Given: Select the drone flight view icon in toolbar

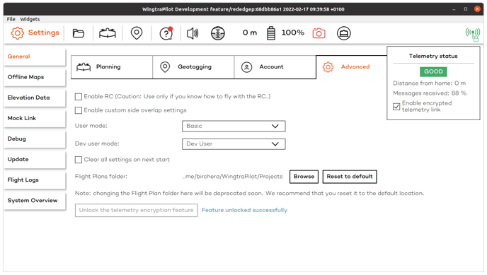Looking at the screenshot, I should pyautogui.click(x=108, y=33).
